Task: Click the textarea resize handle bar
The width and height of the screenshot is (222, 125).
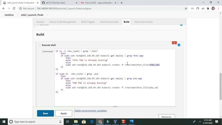Action: 115,107
